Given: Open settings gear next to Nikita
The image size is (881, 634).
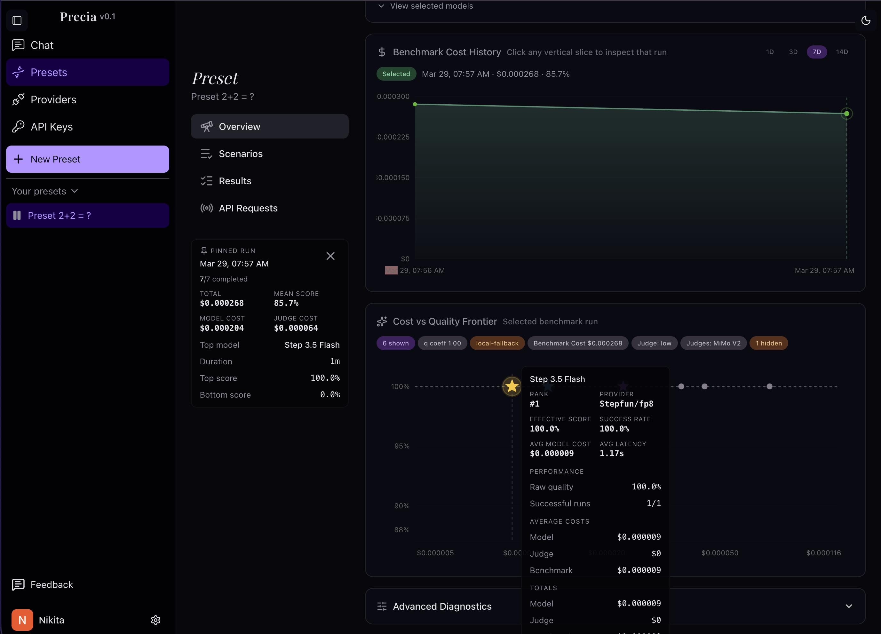Looking at the screenshot, I should tap(155, 620).
